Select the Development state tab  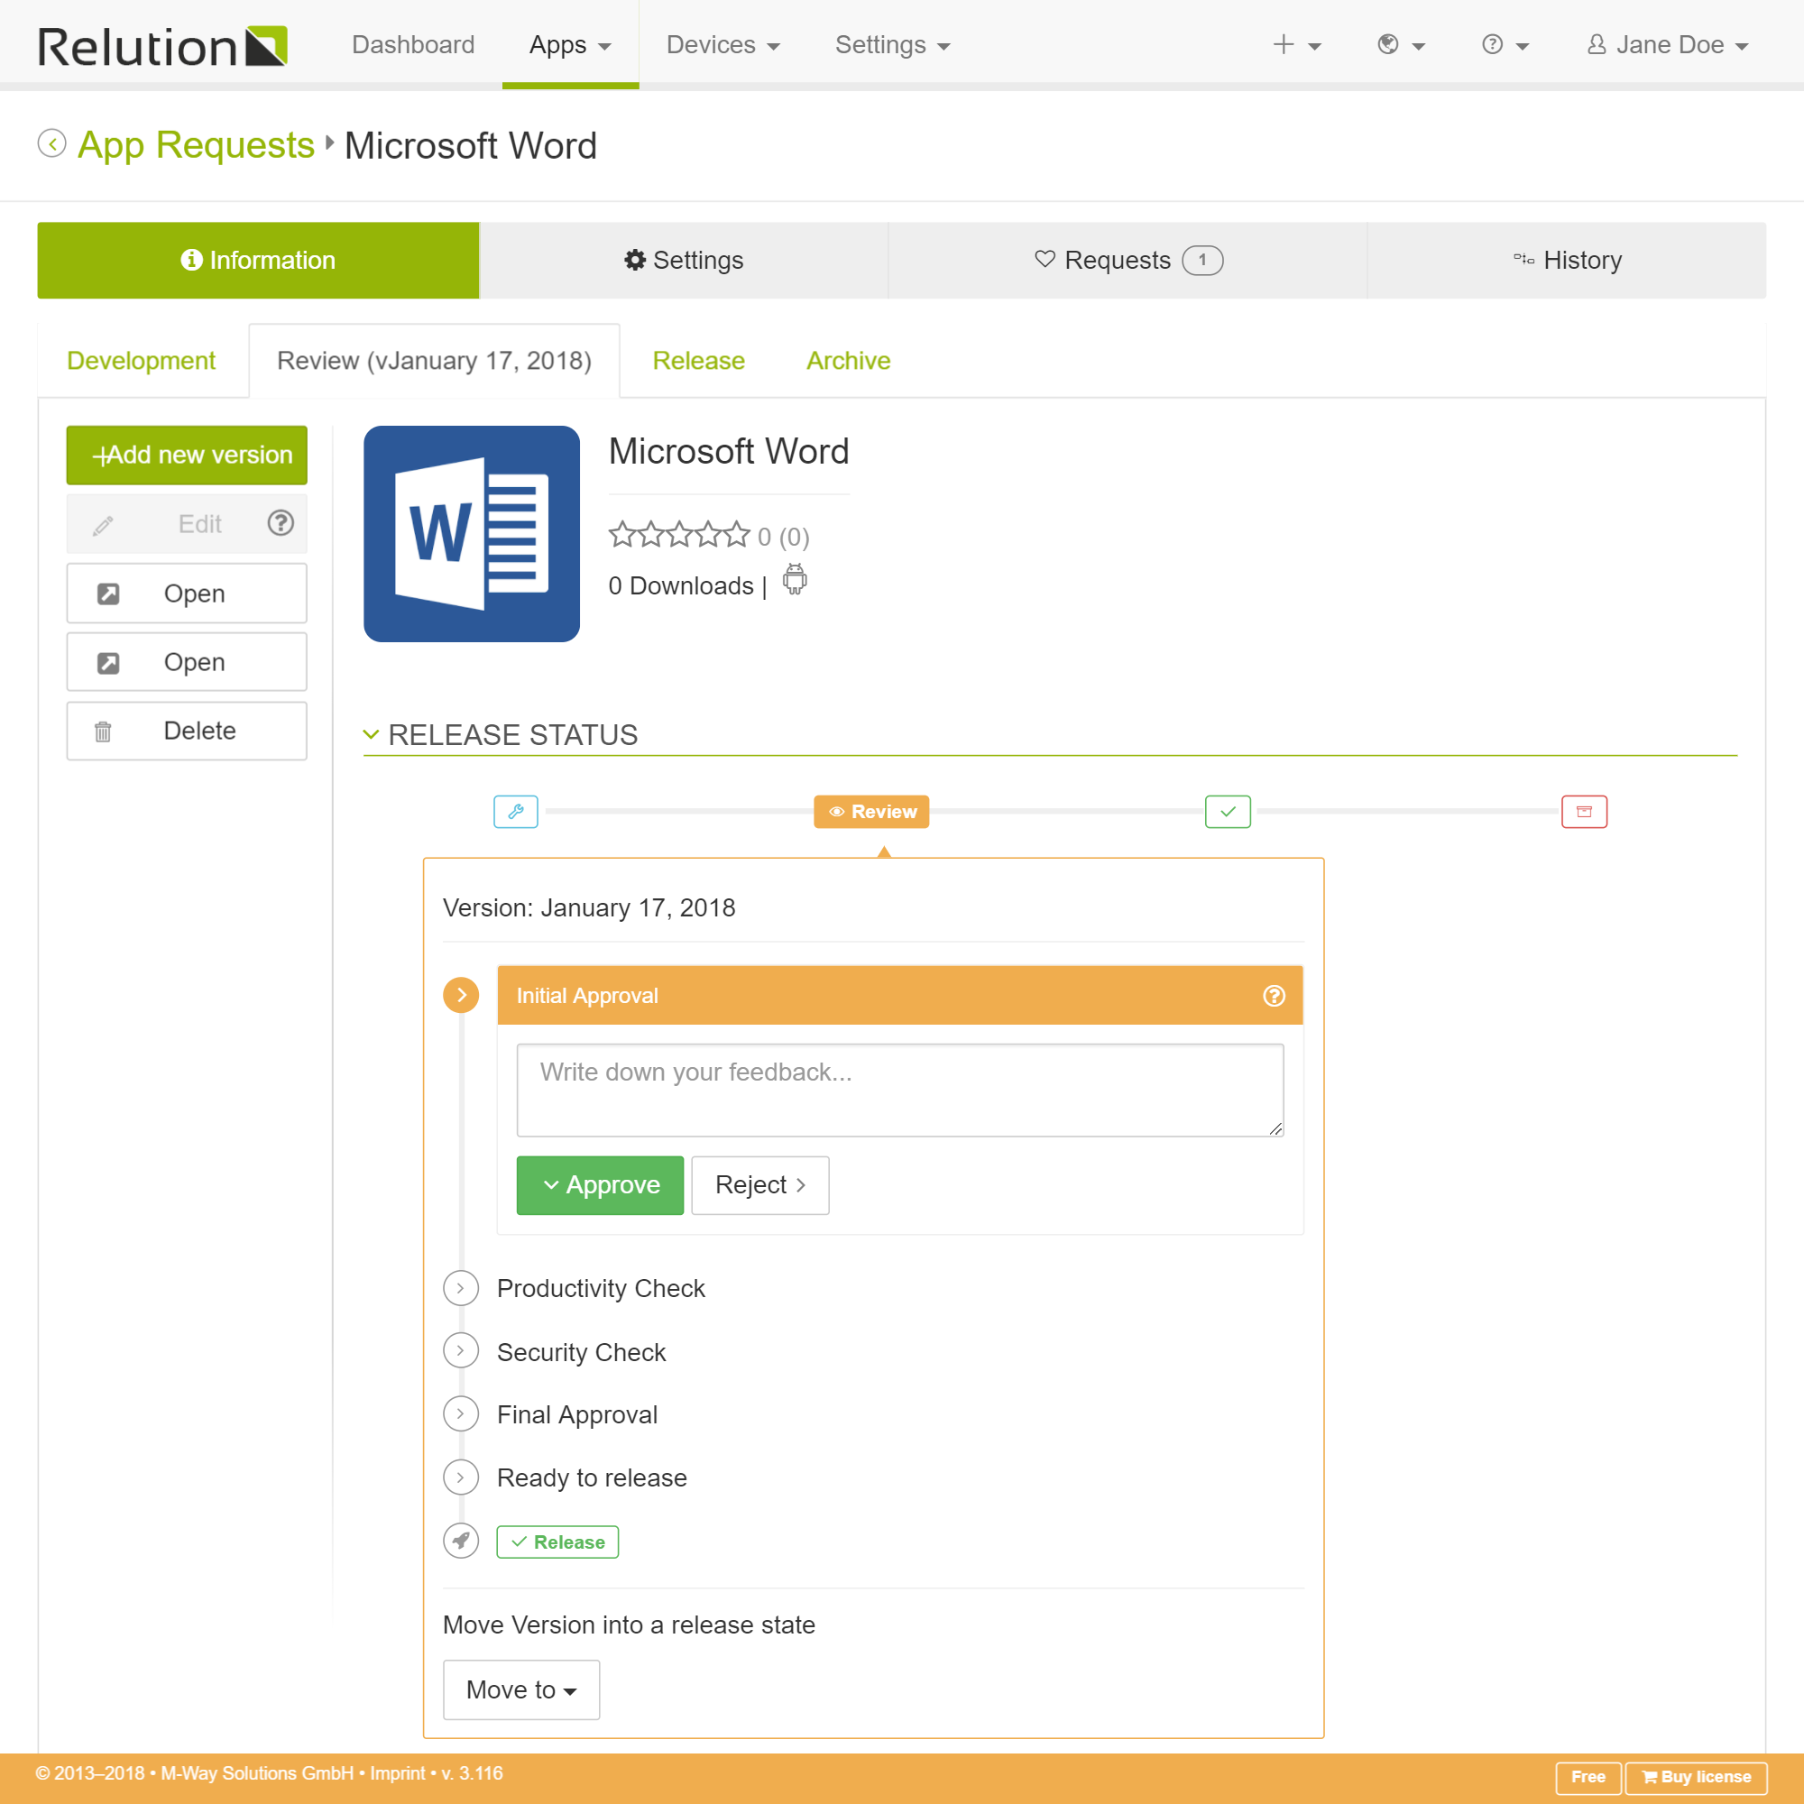coord(141,361)
